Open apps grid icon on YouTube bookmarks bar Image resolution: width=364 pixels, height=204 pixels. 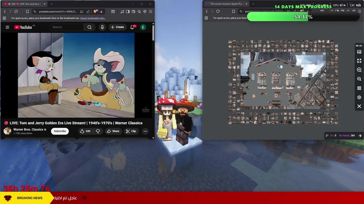(x=4, y=18)
